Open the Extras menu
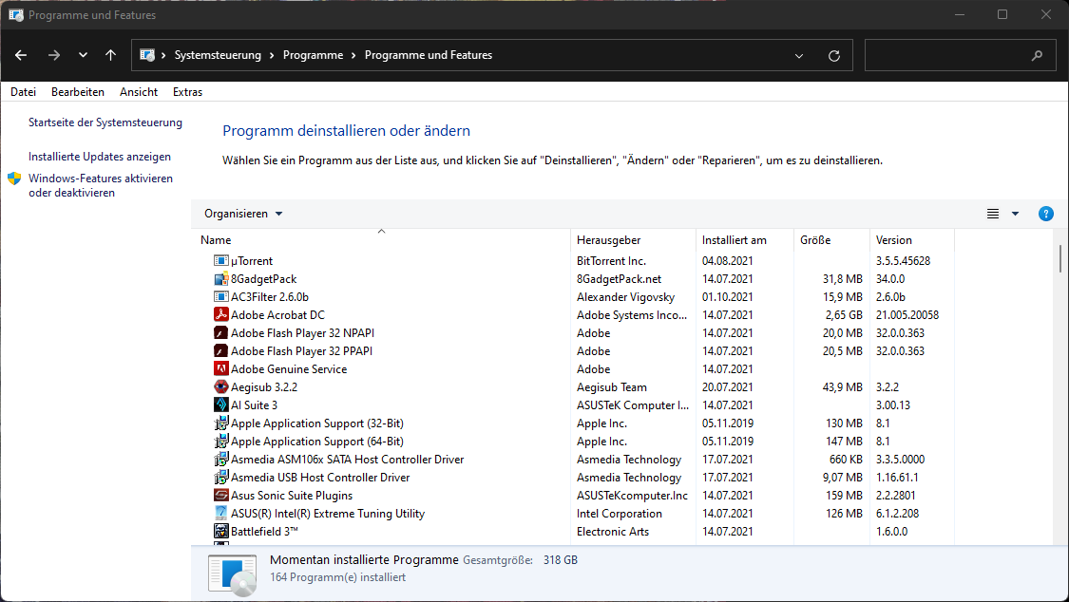 (x=187, y=91)
